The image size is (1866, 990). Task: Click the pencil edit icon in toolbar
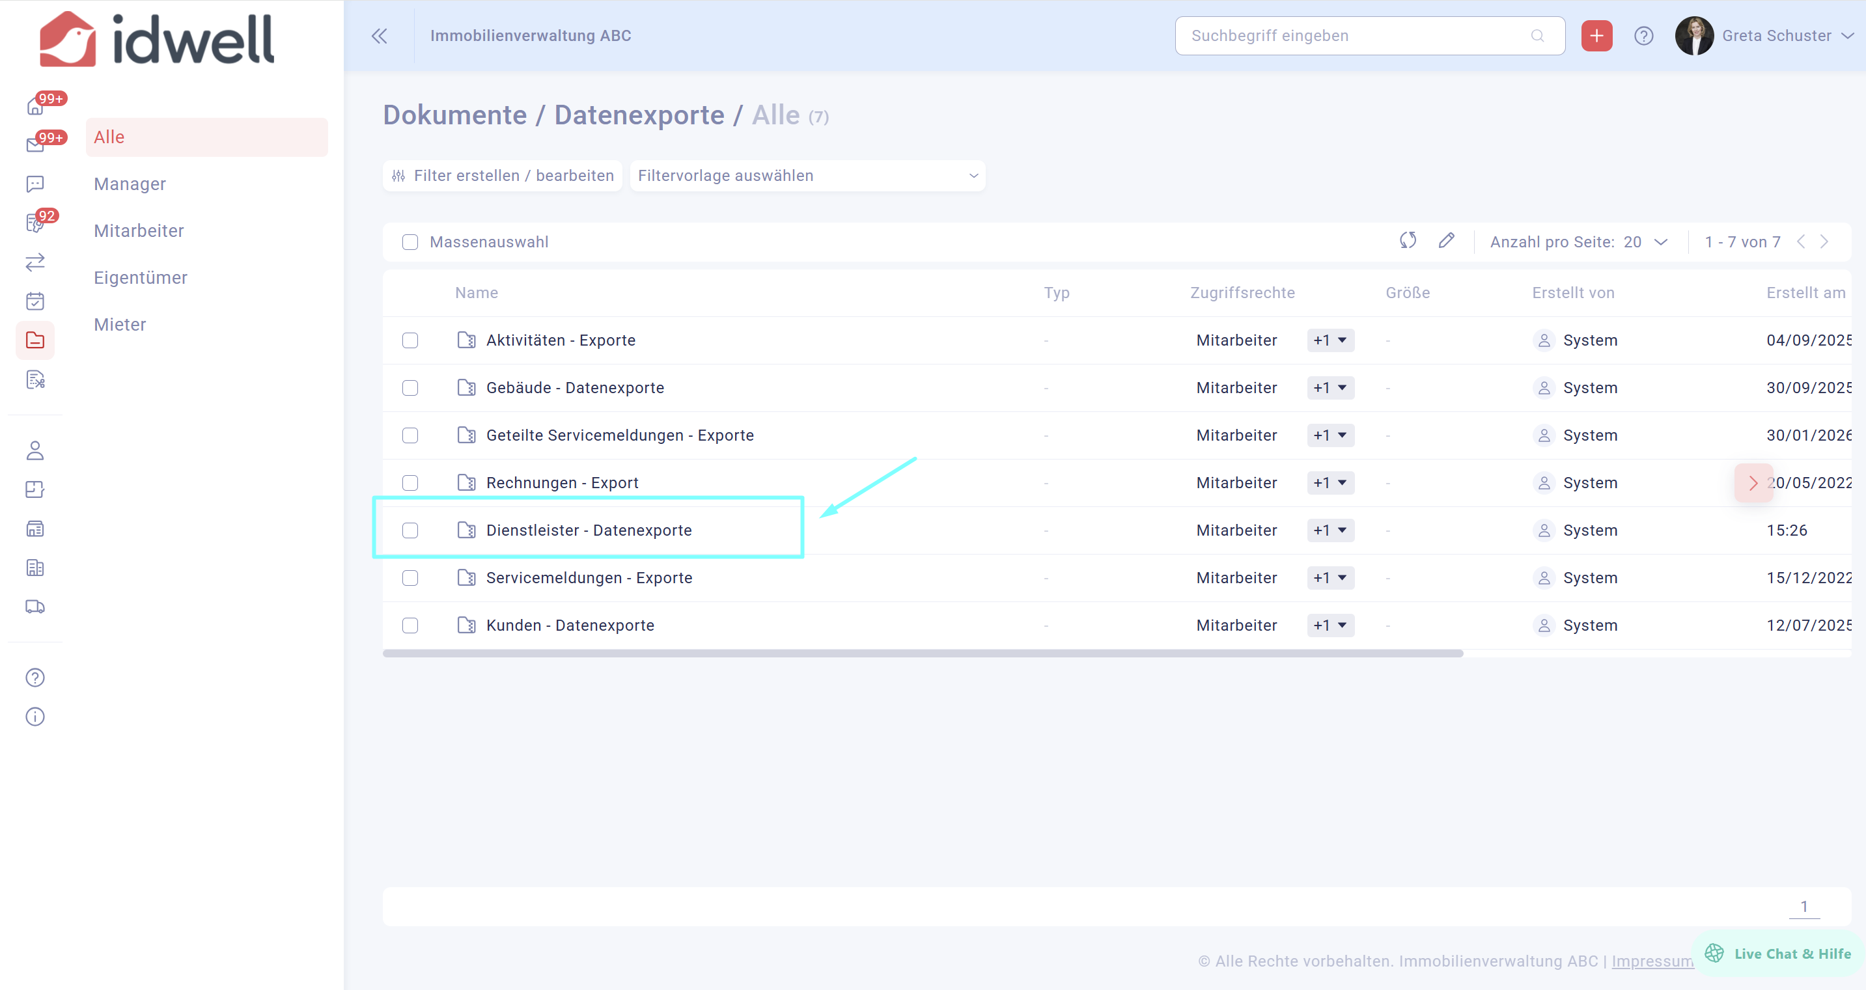(1446, 240)
